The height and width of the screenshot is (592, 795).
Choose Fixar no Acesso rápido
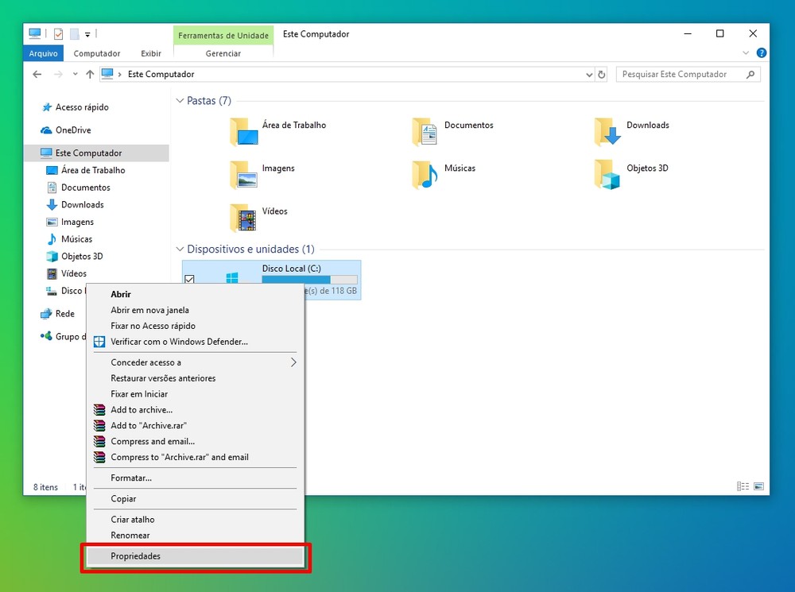point(196,325)
